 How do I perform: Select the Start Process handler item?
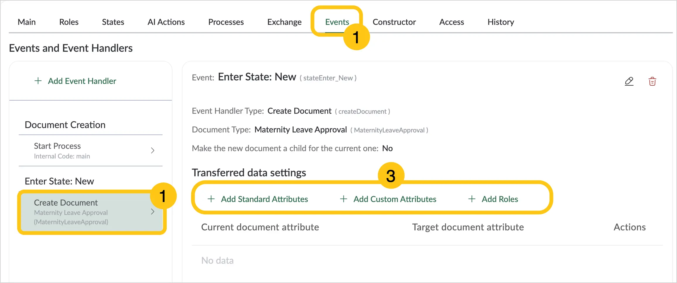(x=90, y=151)
